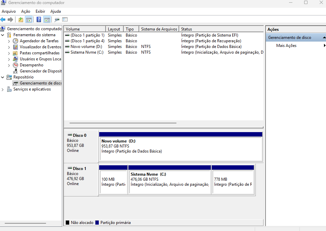Viewport: 326px width, 231px height.
Task: Click the Gerenciamento do computador root icon
Action: pyautogui.click(x=3, y=29)
